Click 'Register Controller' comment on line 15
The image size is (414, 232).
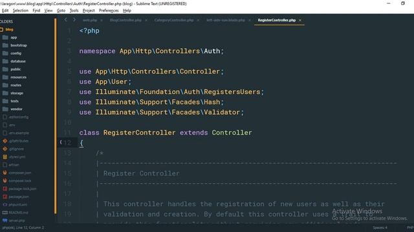(141, 173)
